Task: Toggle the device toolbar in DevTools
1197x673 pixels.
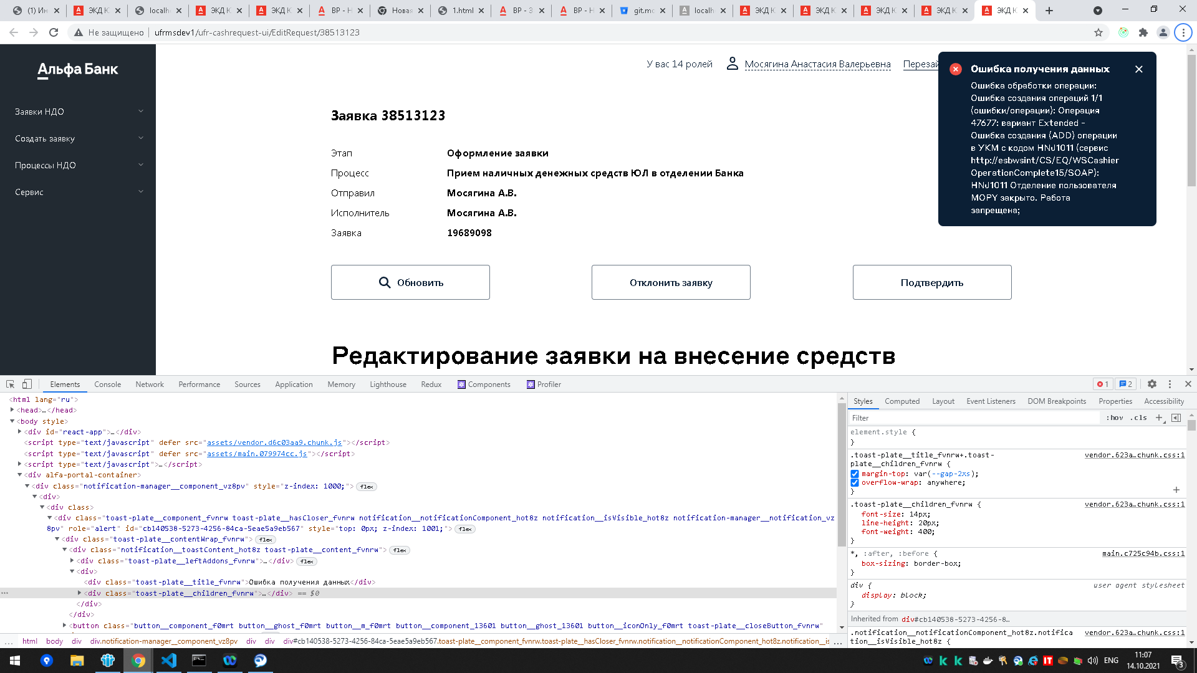Action: [26, 384]
